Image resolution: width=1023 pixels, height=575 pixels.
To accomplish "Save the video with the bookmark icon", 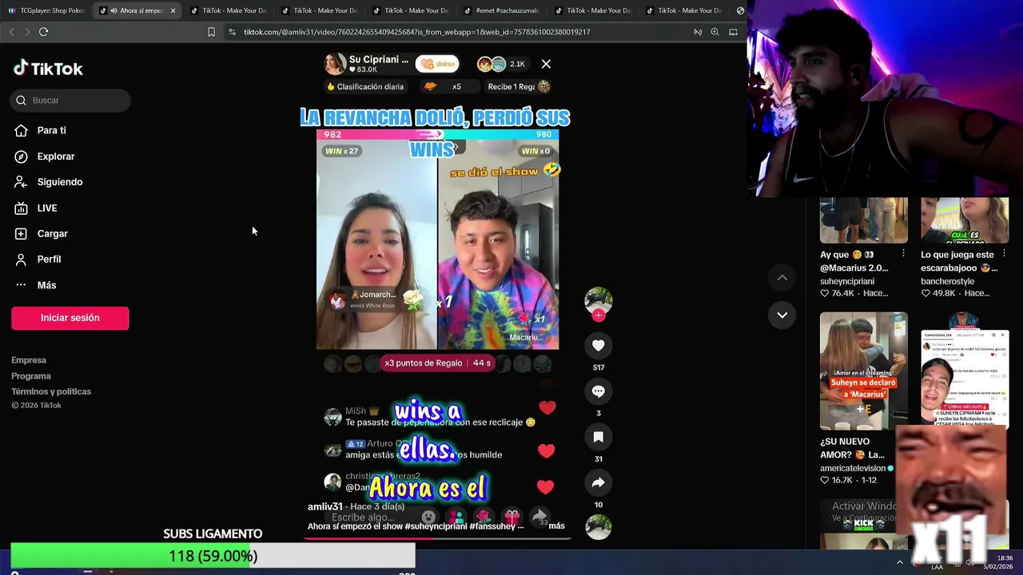I will [x=598, y=437].
